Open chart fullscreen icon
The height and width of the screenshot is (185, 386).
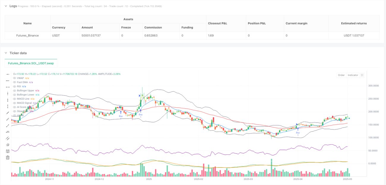pos(362,75)
